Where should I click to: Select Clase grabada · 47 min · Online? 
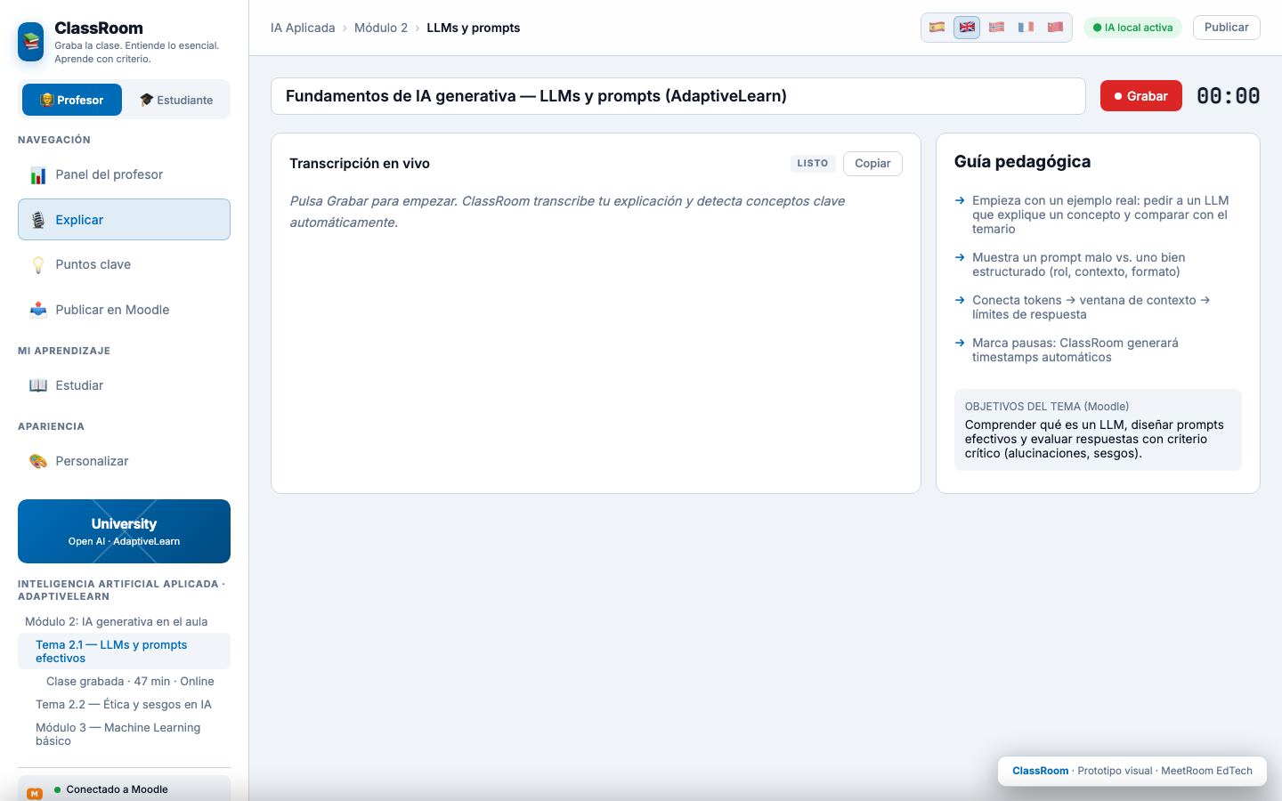pos(130,681)
